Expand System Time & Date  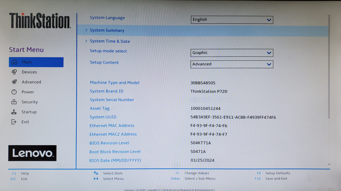click(109, 41)
